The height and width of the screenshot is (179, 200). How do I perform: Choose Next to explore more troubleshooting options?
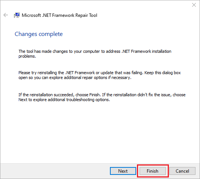click(123, 171)
